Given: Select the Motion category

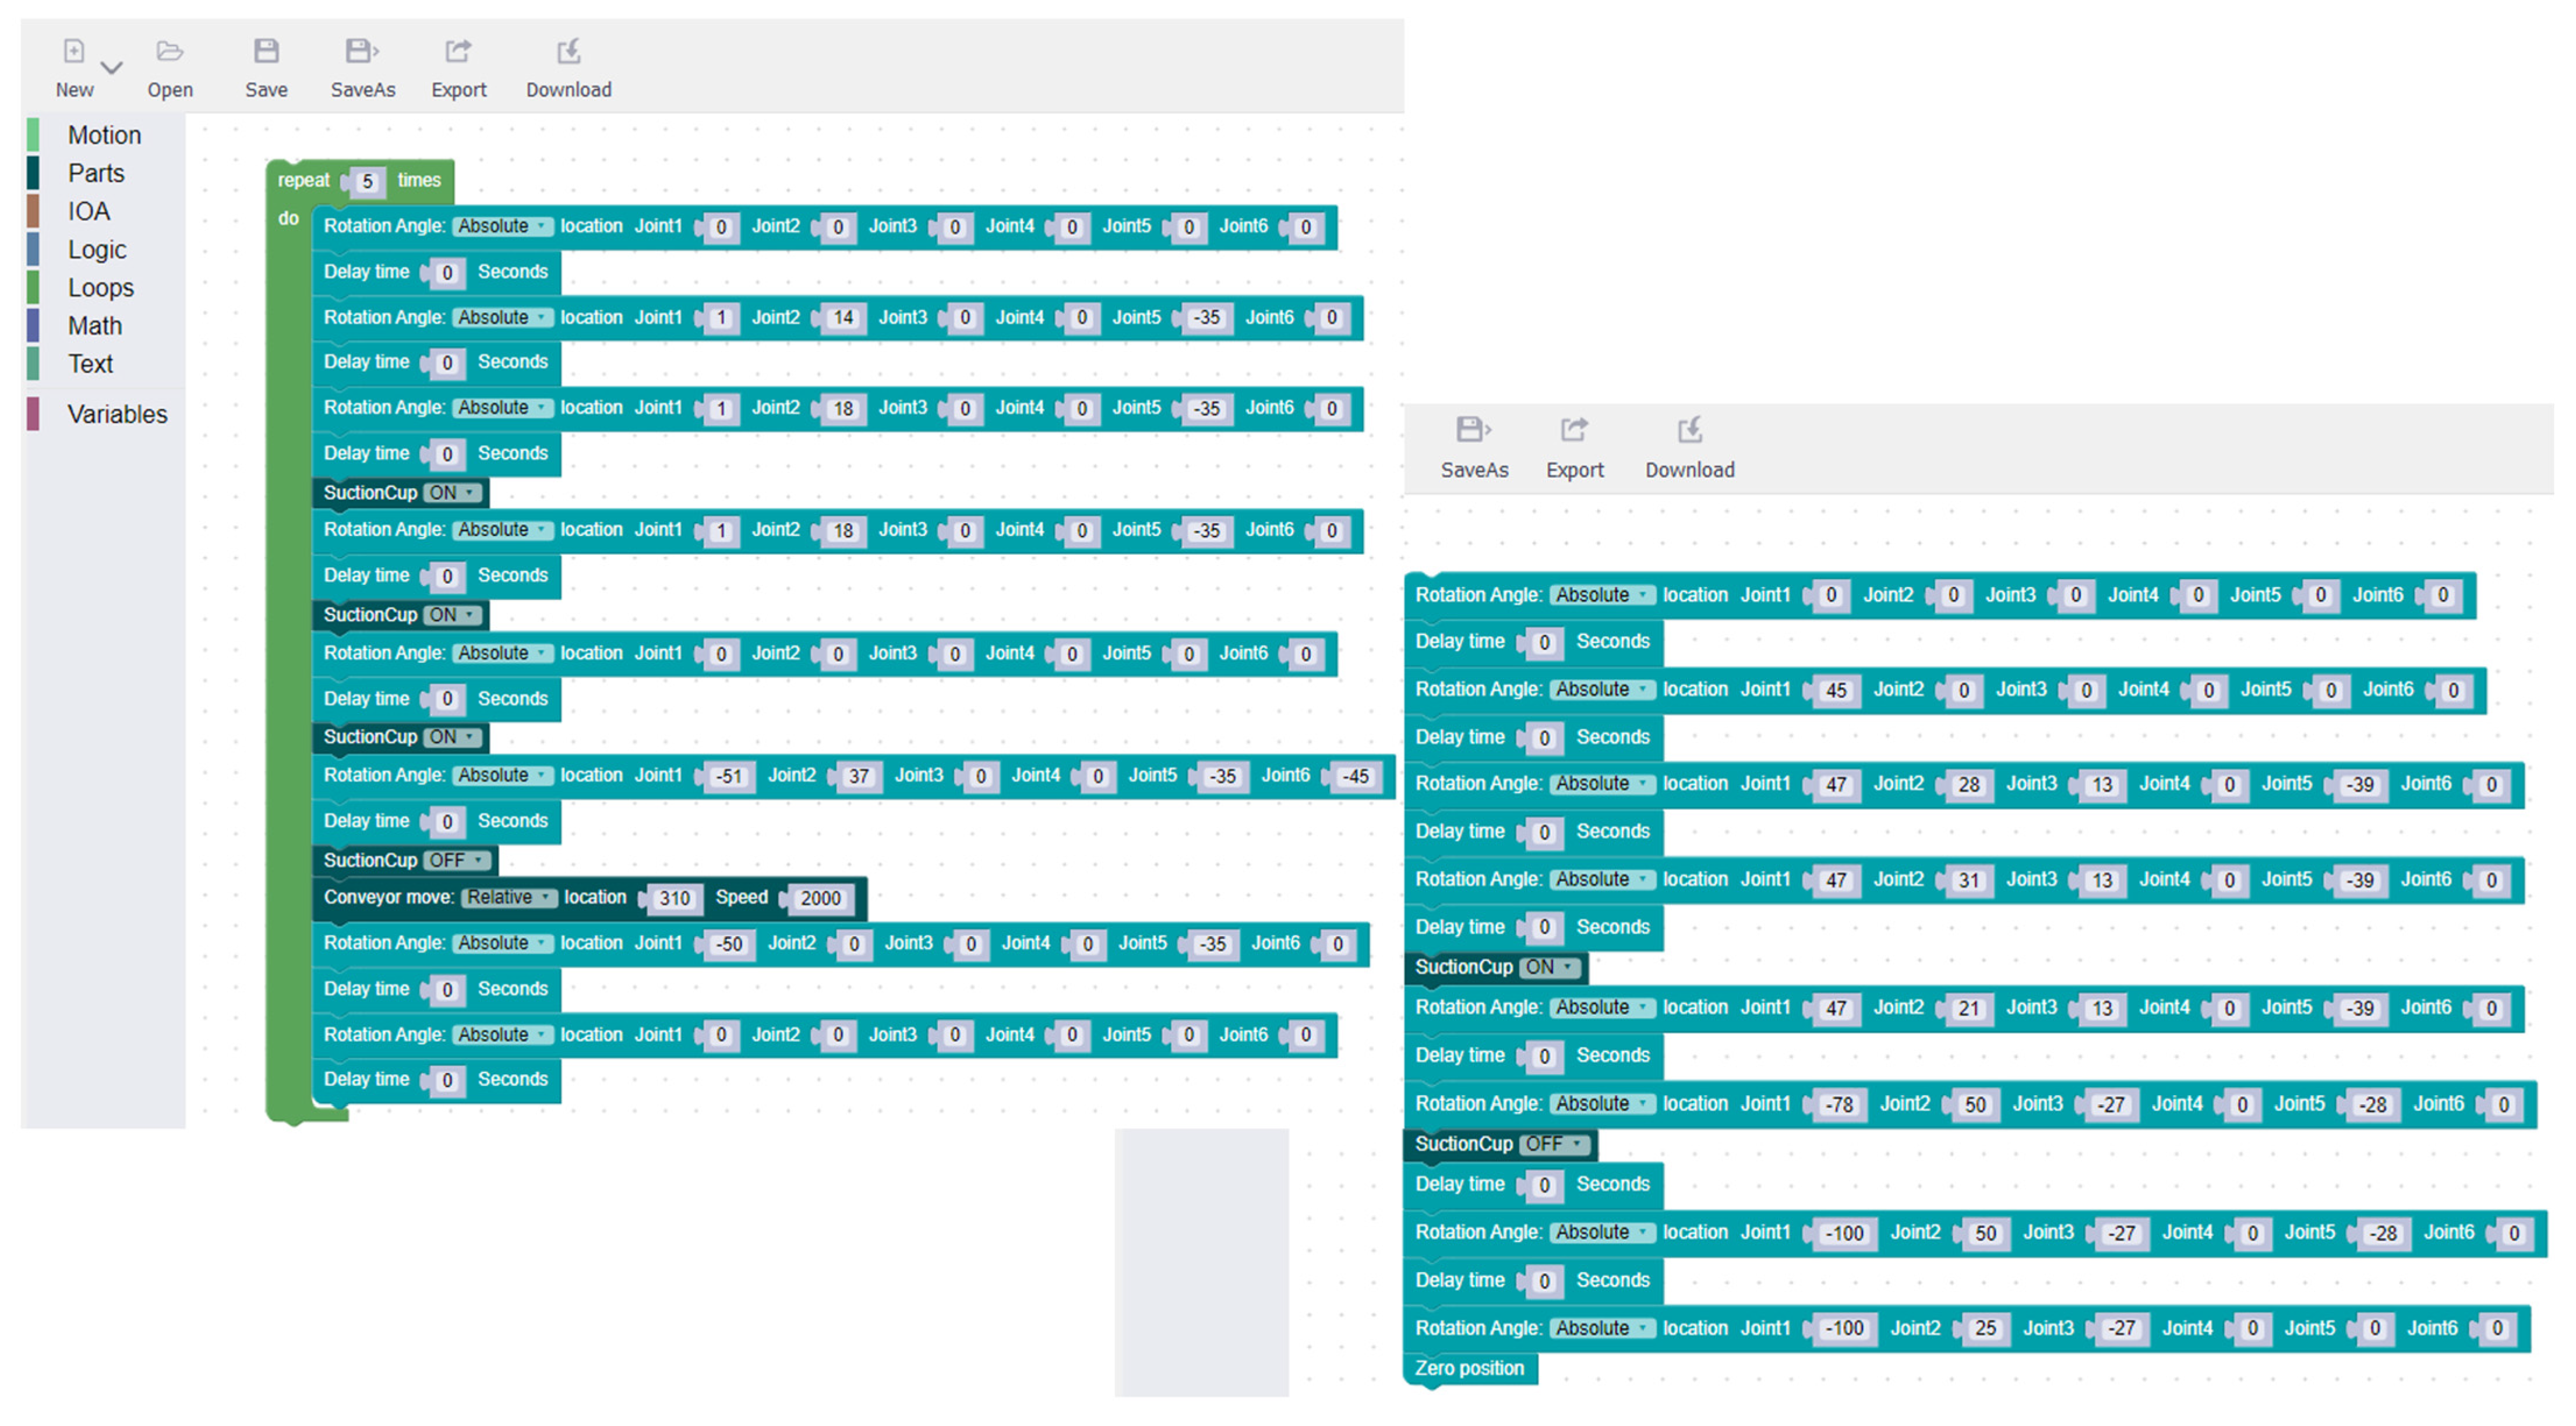Looking at the screenshot, I should 104,135.
